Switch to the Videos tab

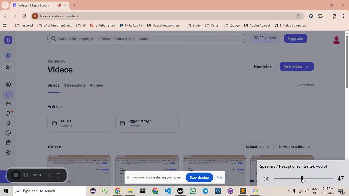point(53,85)
